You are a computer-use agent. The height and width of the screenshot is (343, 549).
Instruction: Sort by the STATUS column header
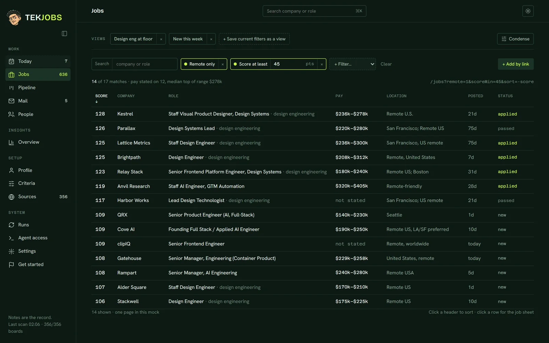click(x=505, y=96)
